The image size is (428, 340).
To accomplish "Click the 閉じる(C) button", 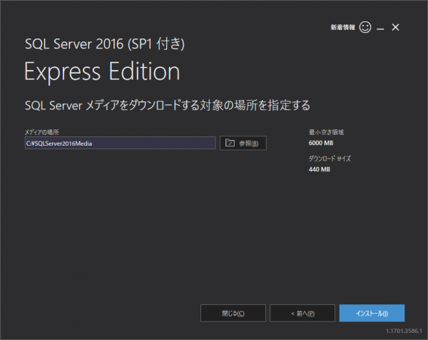I will click(x=233, y=314).
